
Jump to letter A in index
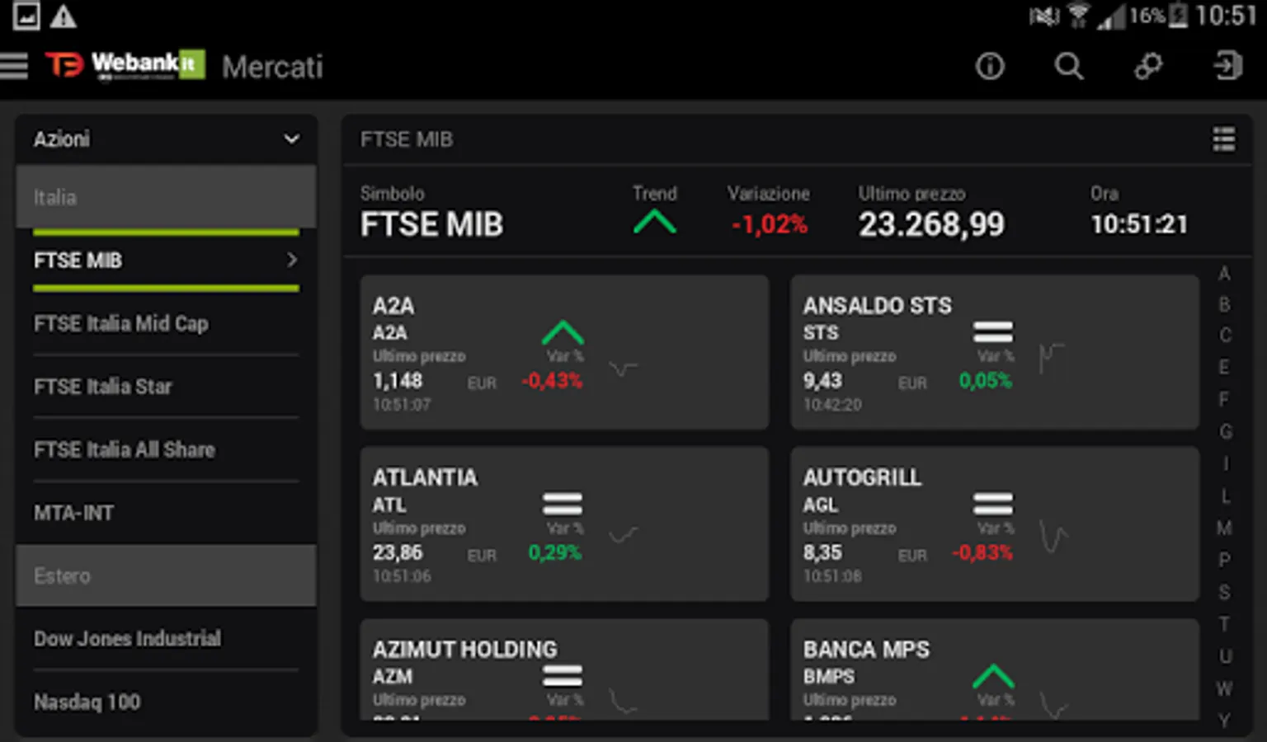[x=1224, y=274]
